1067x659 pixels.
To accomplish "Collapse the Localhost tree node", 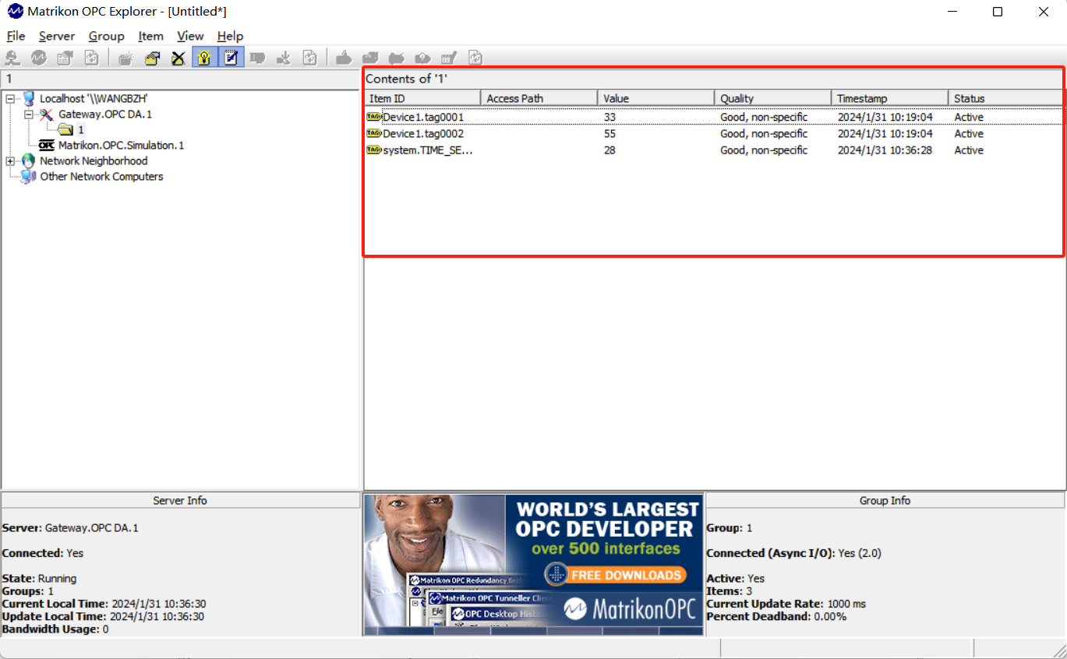I will point(10,98).
